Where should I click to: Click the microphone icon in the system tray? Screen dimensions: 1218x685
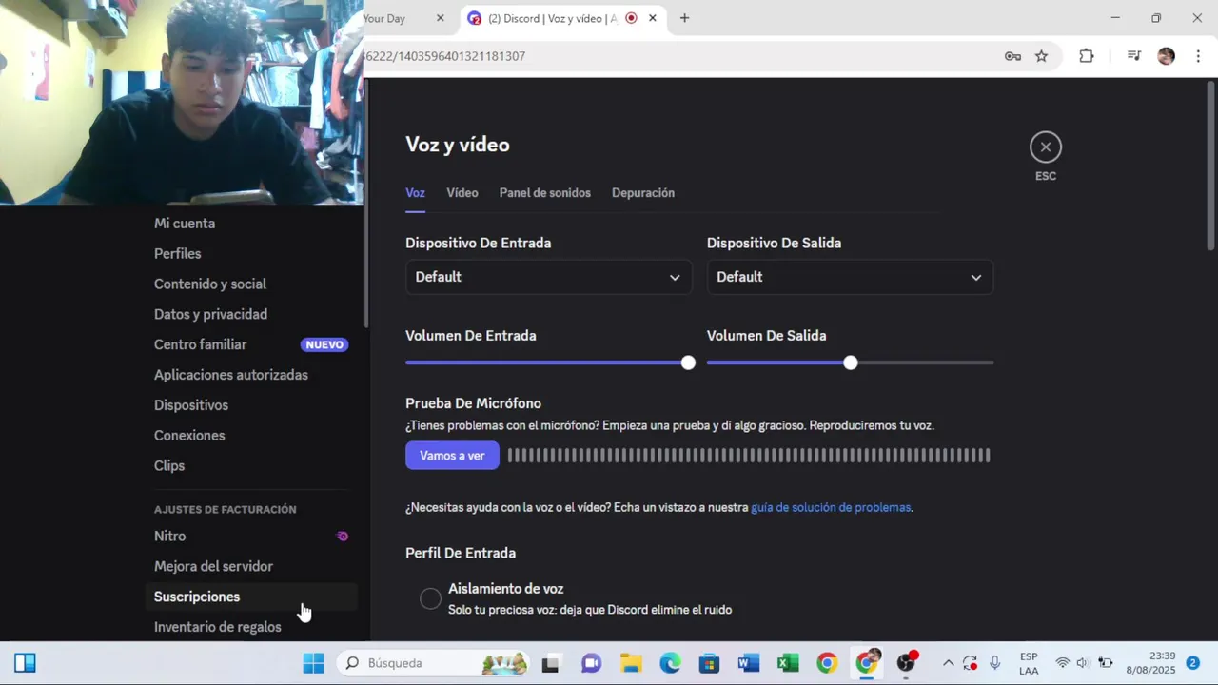[994, 663]
